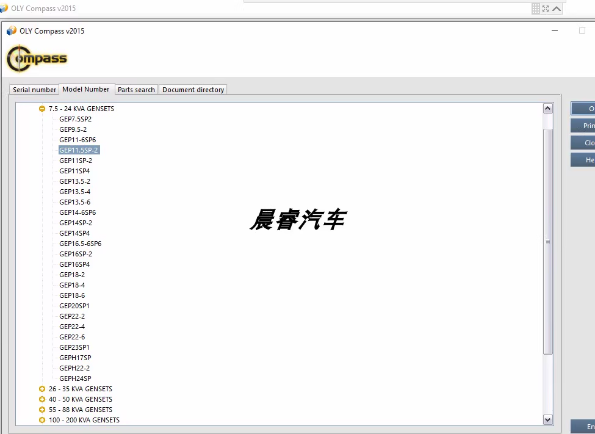Click the scroll down arrow of the model list
Screen dimensions: 595x434
[x=547, y=419]
